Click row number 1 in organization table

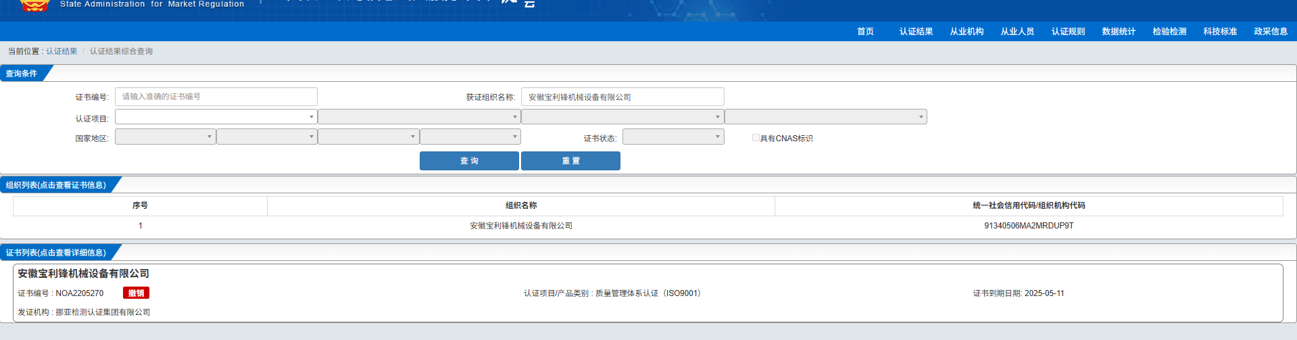click(x=141, y=226)
